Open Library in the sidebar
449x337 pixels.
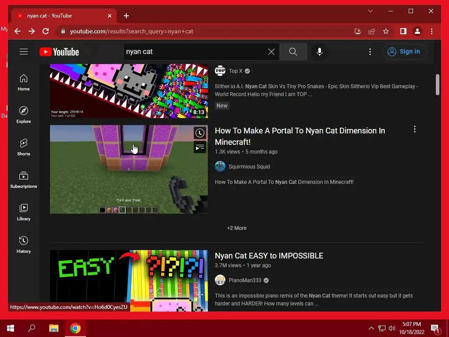[x=24, y=212]
